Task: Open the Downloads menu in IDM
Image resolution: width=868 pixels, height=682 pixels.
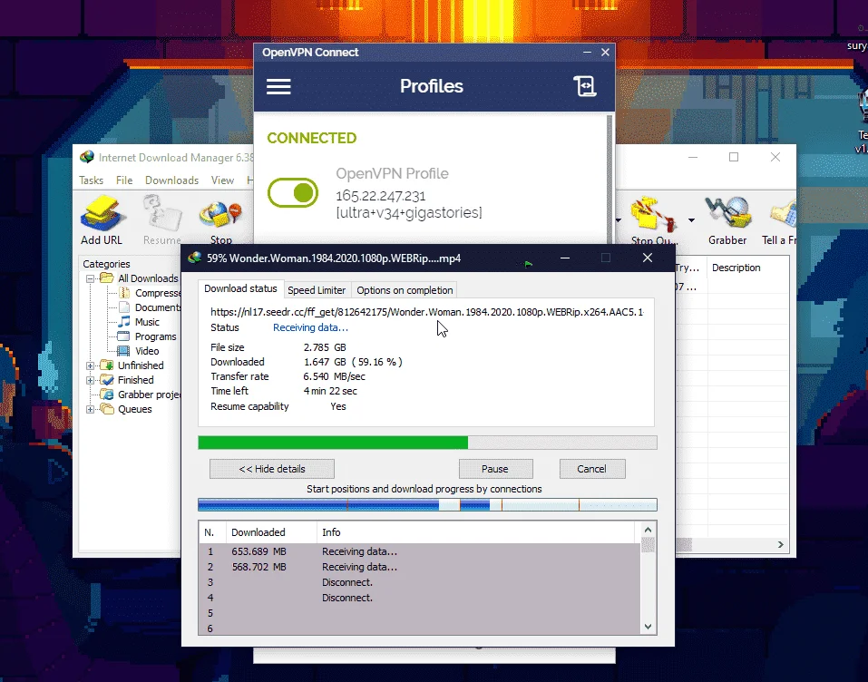Action: click(171, 180)
